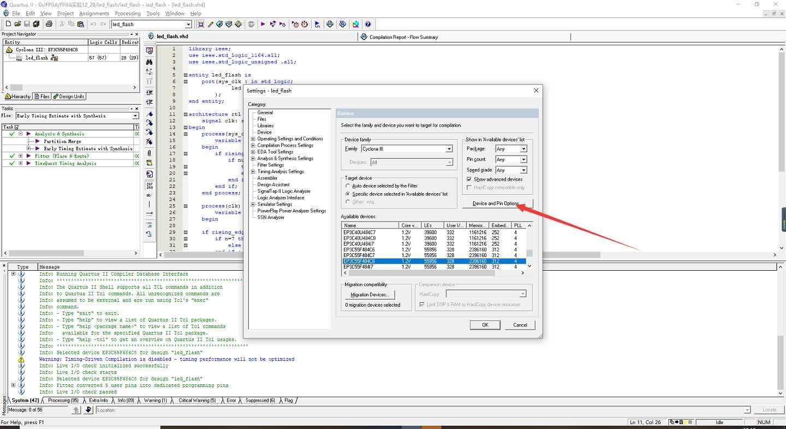This screenshot has height=429, width=786.
Task: Switch to the Design Units tab
Action: click(x=69, y=97)
